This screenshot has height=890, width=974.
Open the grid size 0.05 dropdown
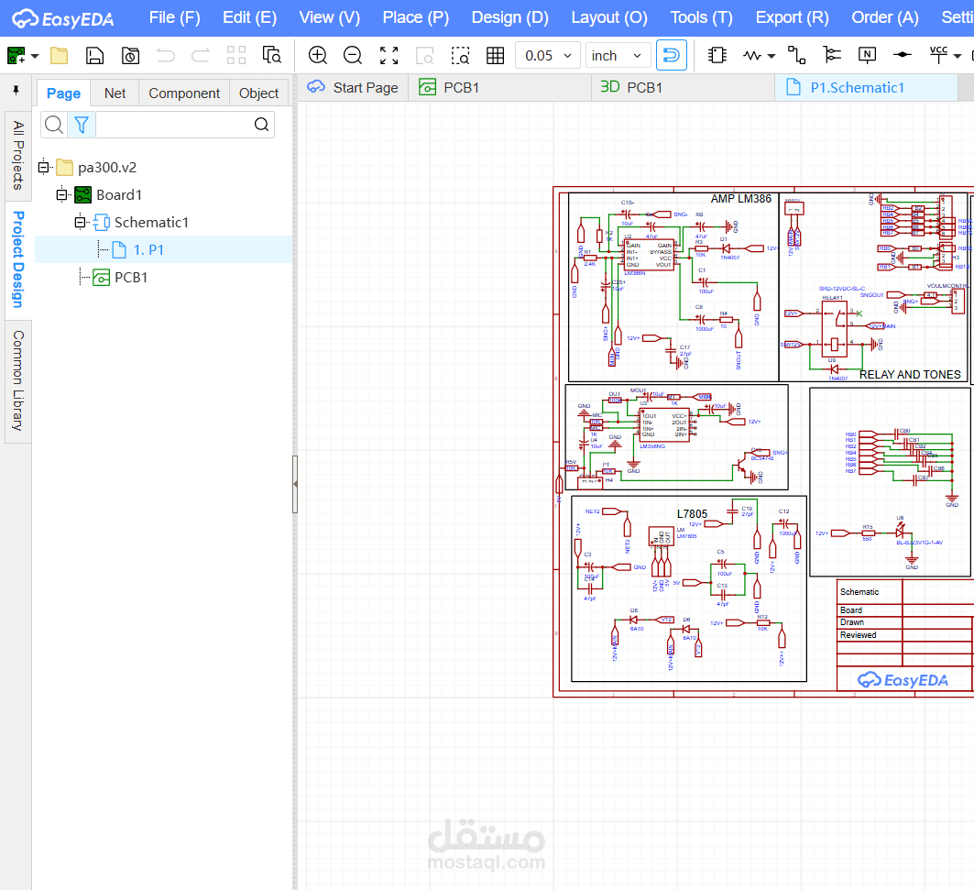click(x=548, y=56)
